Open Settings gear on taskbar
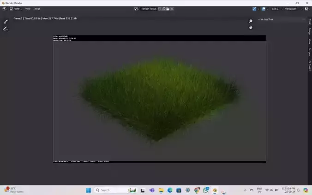 (x=188, y=190)
